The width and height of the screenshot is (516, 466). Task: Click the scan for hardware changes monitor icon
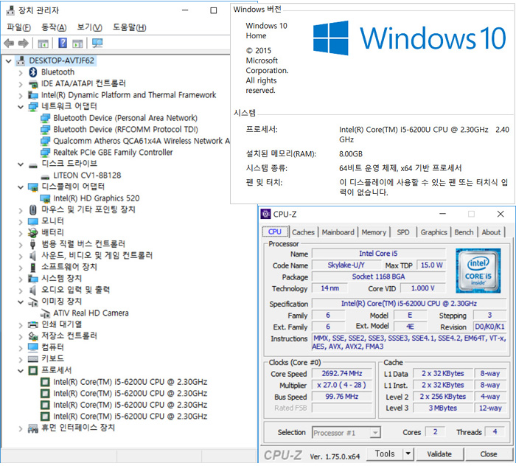(x=97, y=43)
